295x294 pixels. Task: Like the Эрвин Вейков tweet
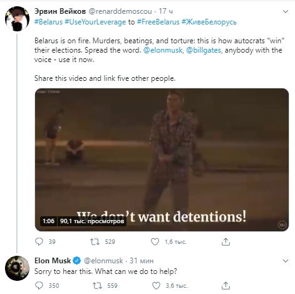[155, 242]
